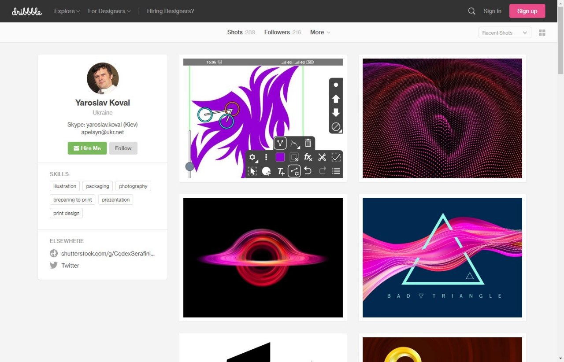Open the Shots tab
564x362 pixels.
241,32
